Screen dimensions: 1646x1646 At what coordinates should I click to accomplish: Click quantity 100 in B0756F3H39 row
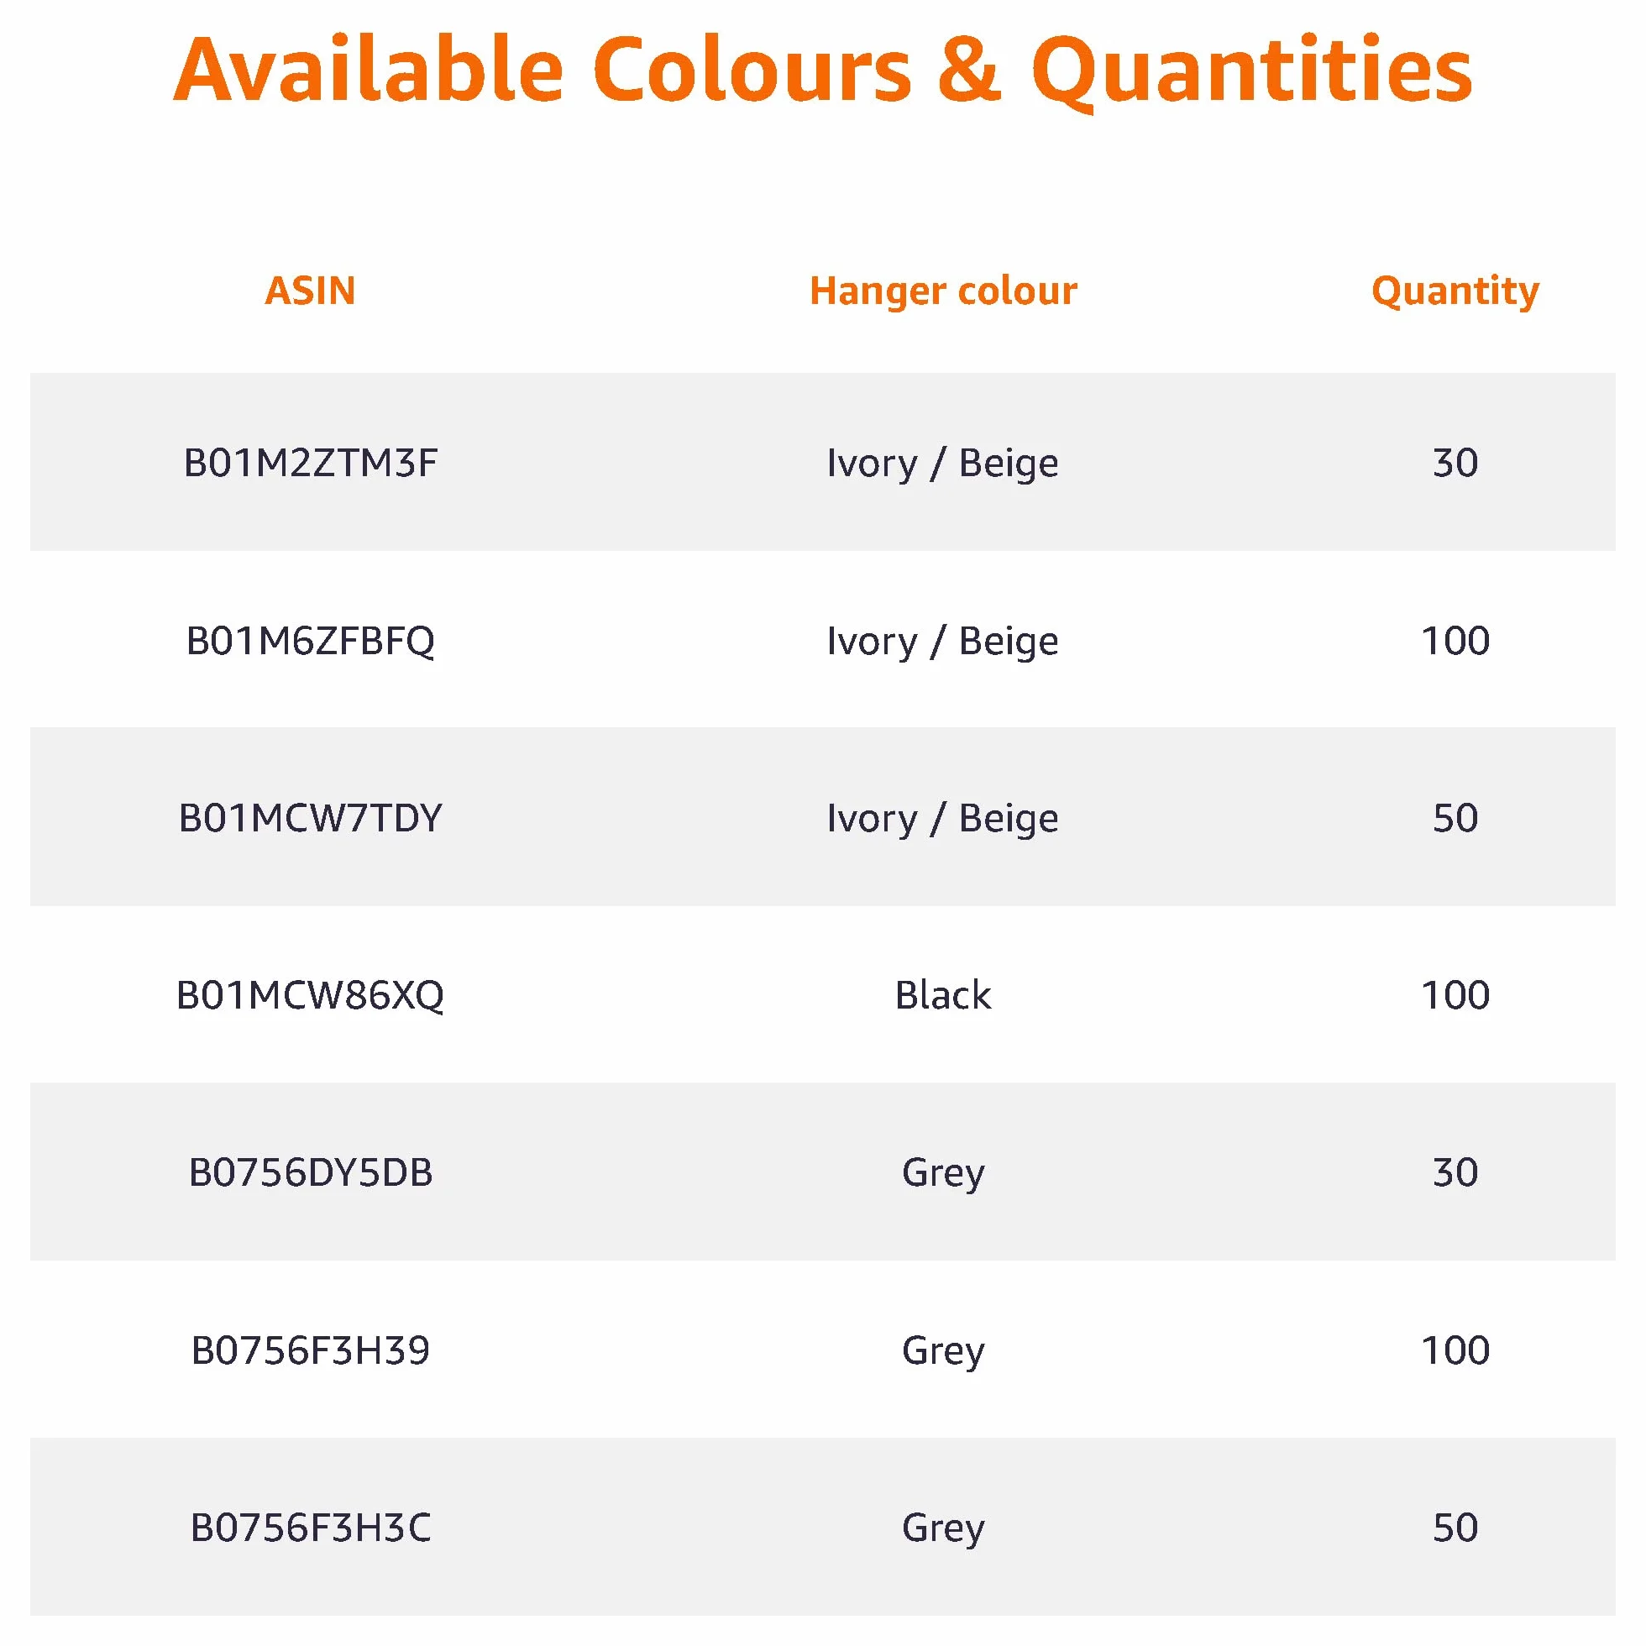[1455, 1350]
